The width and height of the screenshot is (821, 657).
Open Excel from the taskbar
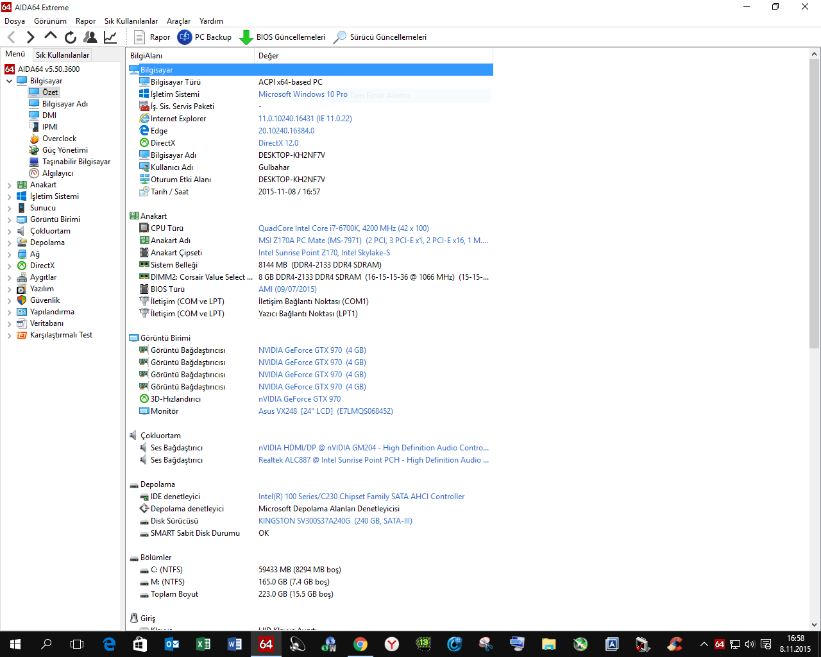pyautogui.click(x=203, y=644)
